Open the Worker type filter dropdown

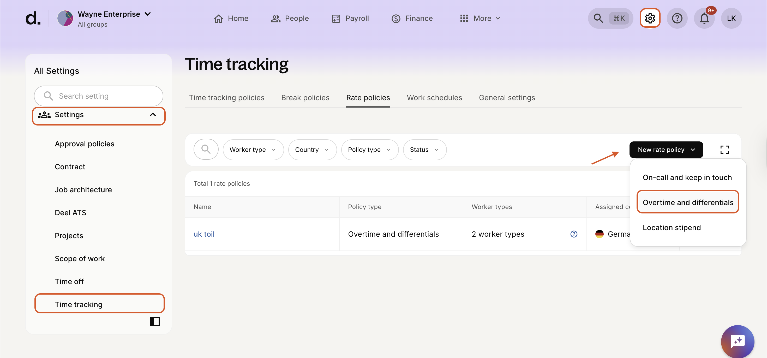click(x=253, y=150)
